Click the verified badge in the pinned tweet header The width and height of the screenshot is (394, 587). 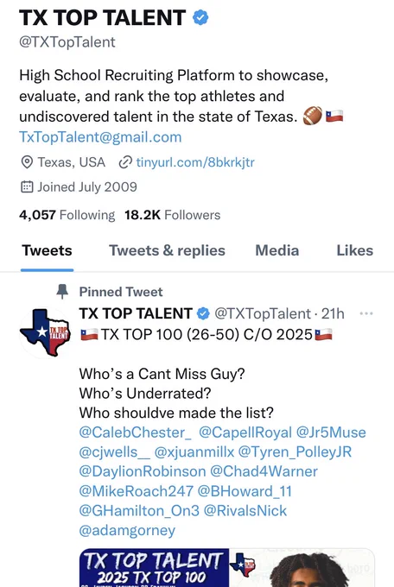[203, 313]
